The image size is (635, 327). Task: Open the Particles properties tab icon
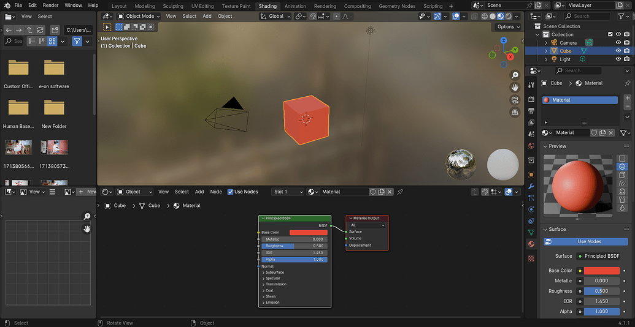point(531,198)
